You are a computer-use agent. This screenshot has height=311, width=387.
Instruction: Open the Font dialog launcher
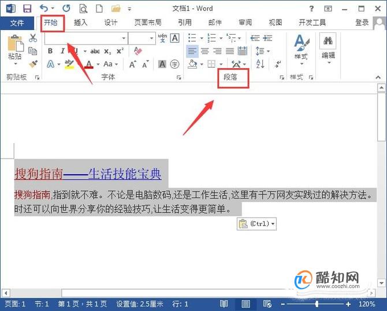coord(179,78)
